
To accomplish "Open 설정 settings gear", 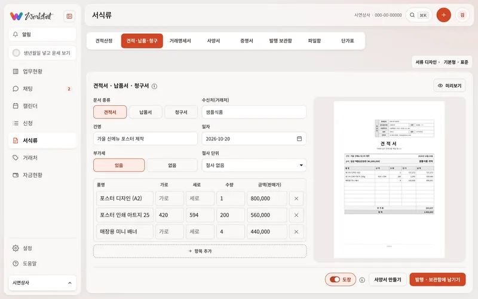I will (x=42, y=248).
